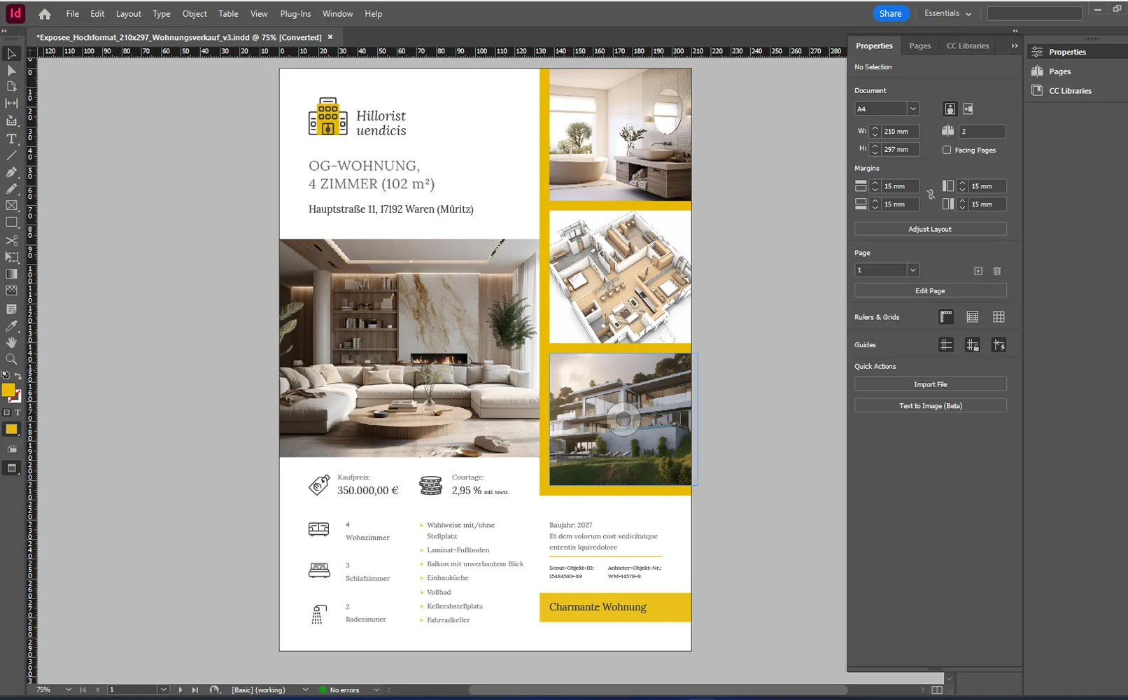Toggle Show Document Grid button
The image size is (1128, 700).
point(999,317)
